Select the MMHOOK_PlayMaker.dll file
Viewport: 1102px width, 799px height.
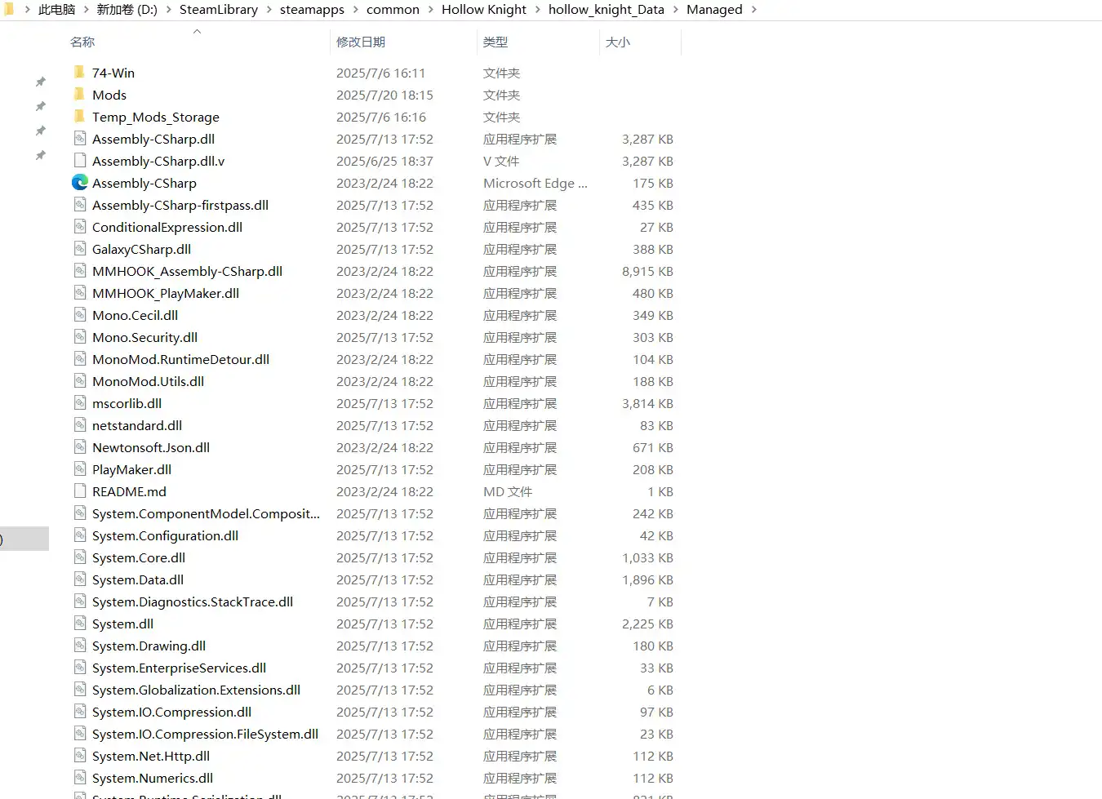pos(165,293)
